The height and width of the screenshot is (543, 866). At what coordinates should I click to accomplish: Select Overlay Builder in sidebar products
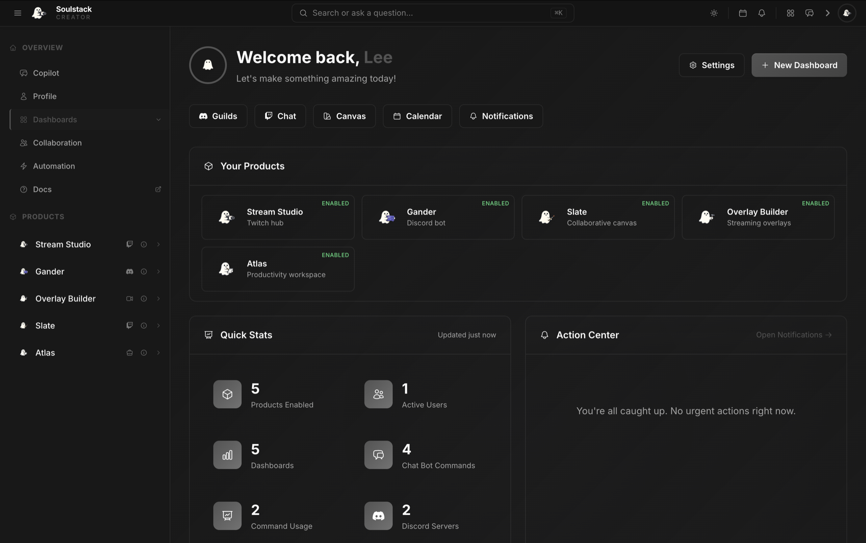[x=65, y=299]
